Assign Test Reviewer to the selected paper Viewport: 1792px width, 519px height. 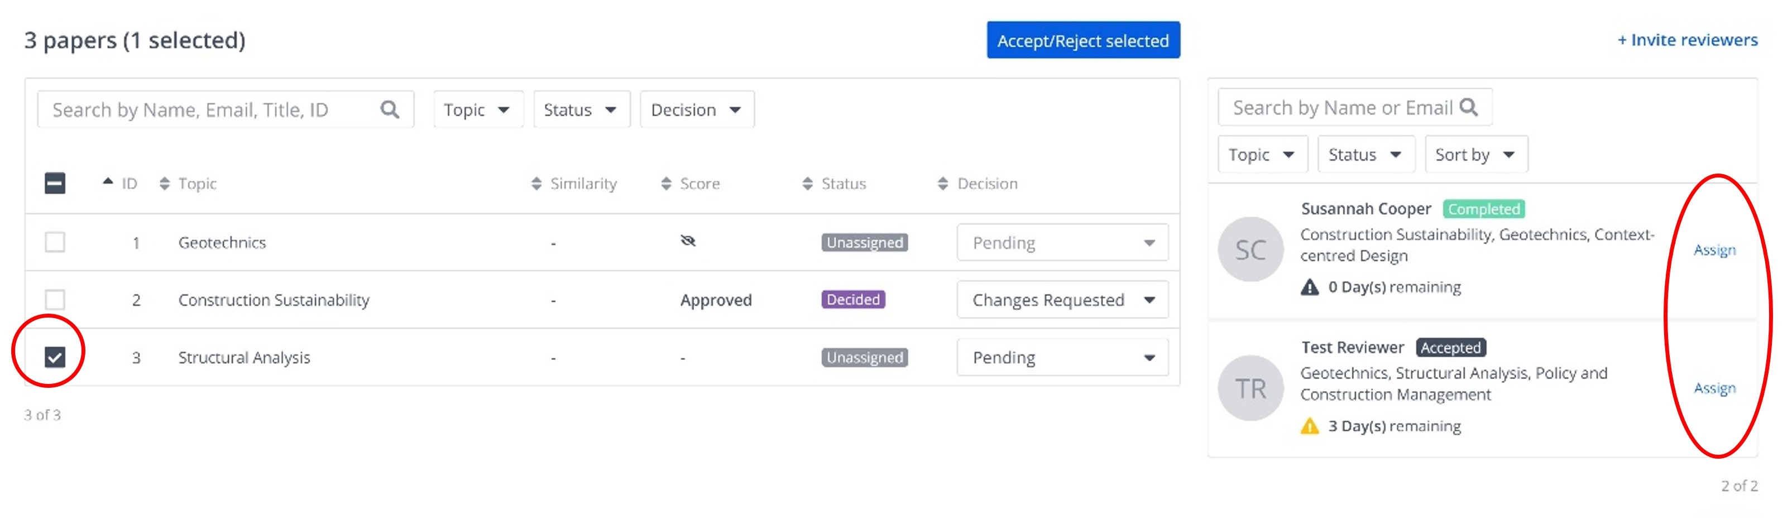(x=1714, y=388)
